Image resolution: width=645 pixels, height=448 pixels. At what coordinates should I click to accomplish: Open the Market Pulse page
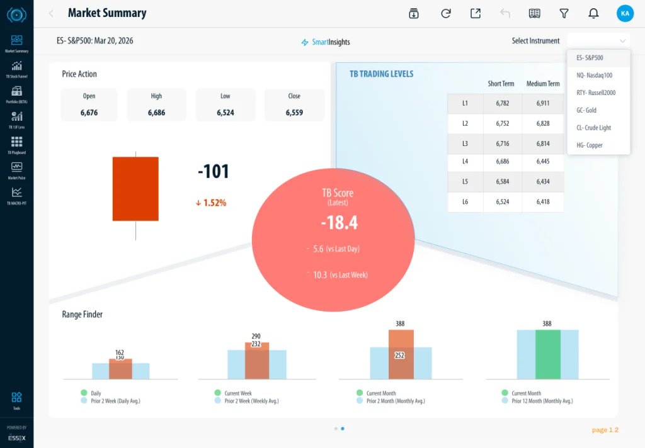click(16, 169)
